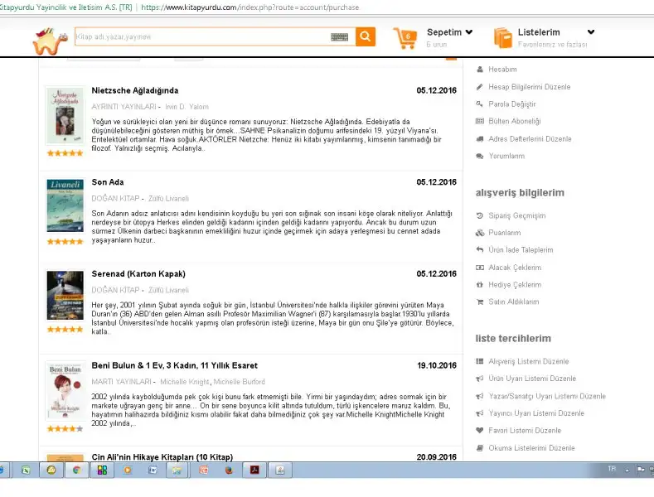Open Sipariş Geçmişim in the sidebar

click(516, 215)
